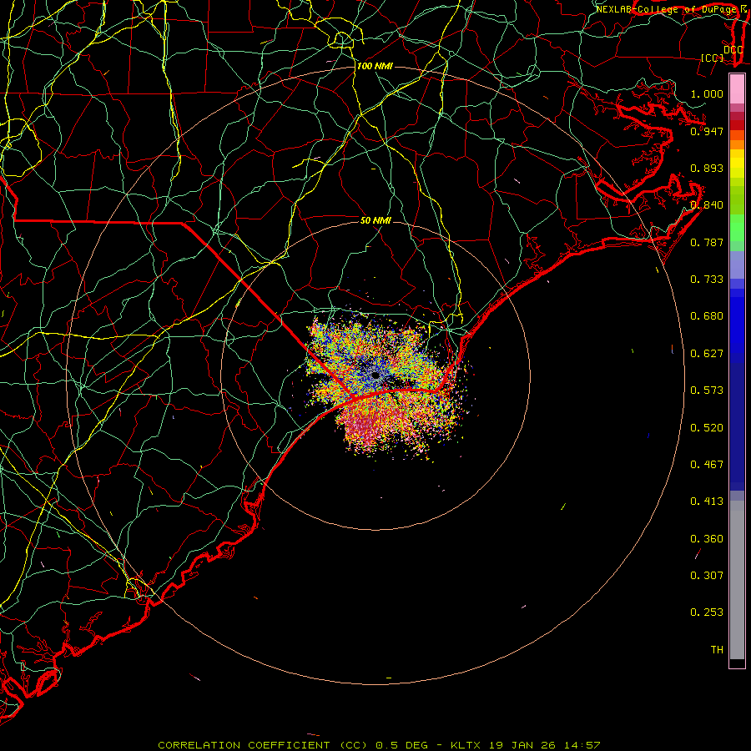Viewport: 751px width, 751px height.
Task: Click the 0.840 value on the color scale
Action: point(707,205)
